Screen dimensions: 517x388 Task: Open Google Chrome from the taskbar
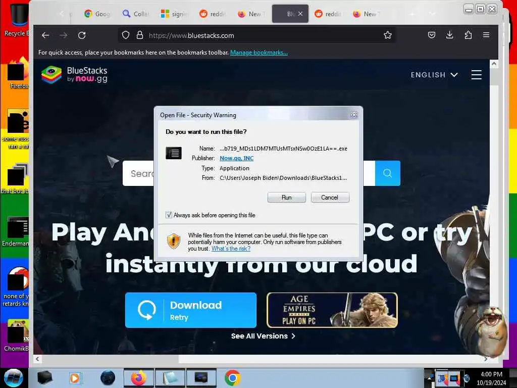232,378
